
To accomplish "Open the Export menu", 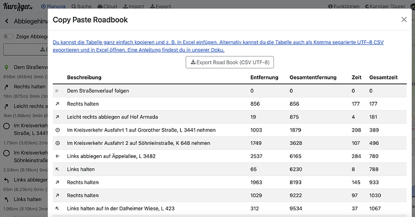I will click(160, 7).
